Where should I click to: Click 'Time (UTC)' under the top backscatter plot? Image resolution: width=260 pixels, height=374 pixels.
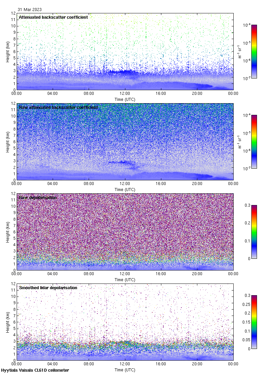[x=125, y=100]
